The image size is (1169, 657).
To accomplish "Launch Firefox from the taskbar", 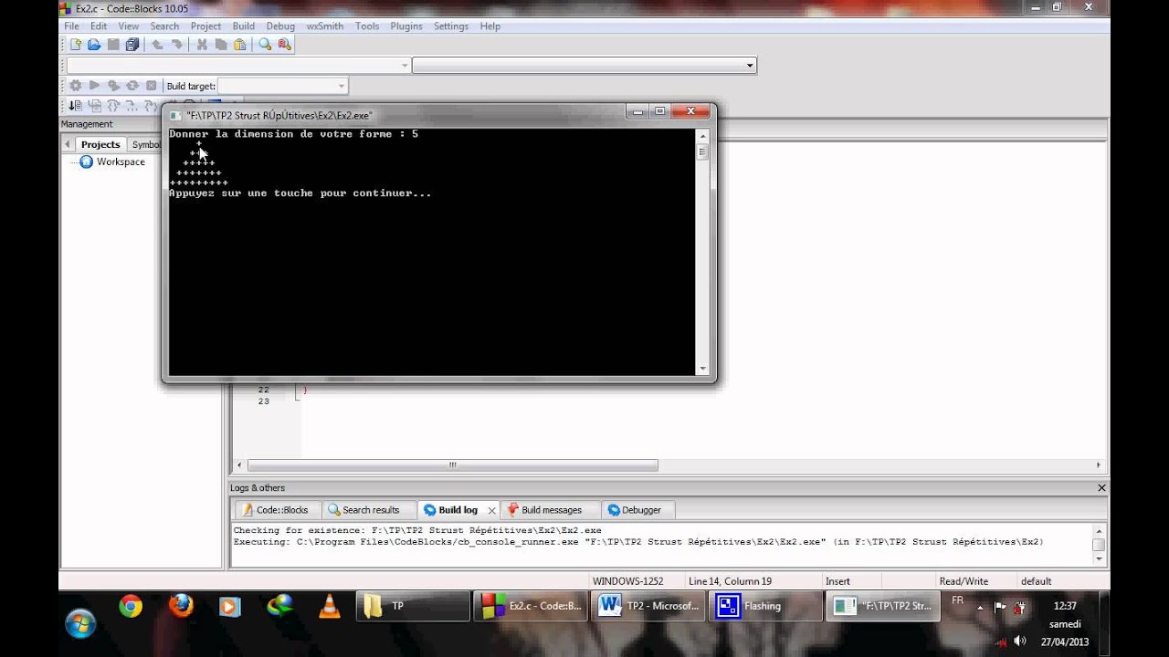I will coord(181,606).
